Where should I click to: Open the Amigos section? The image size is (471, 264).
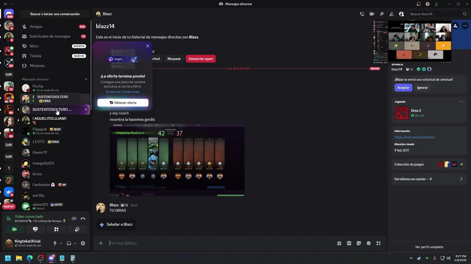pyautogui.click(x=54, y=27)
